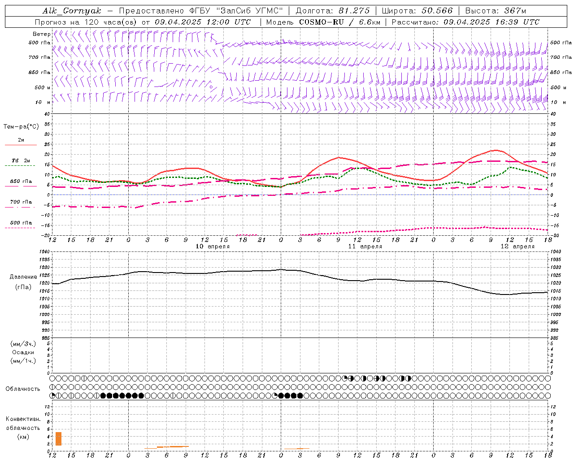
Task: Click the '12 апреля' date label
Action: pyautogui.click(x=517, y=247)
